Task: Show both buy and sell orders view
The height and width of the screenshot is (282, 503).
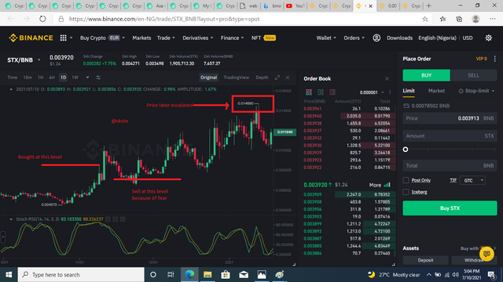Action: (309, 92)
